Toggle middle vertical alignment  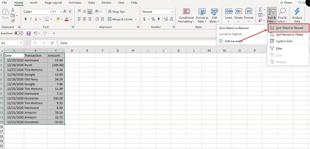pyautogui.click(x=84, y=11)
